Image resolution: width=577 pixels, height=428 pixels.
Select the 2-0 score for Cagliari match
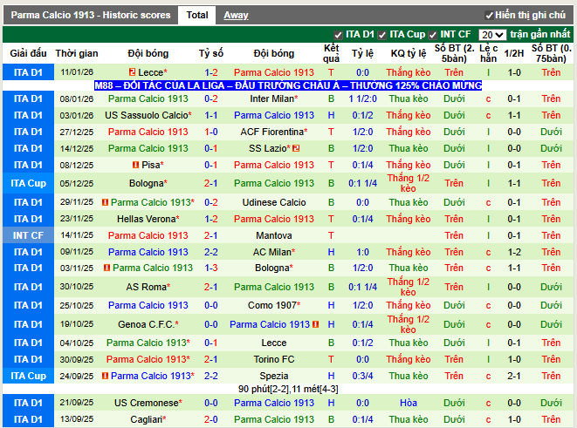(x=211, y=419)
